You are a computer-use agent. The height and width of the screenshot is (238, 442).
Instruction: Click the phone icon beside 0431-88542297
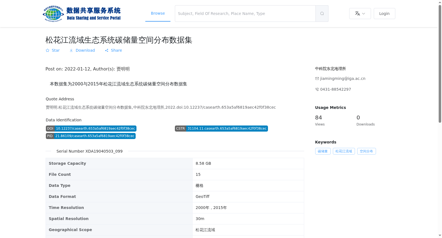(x=317, y=89)
